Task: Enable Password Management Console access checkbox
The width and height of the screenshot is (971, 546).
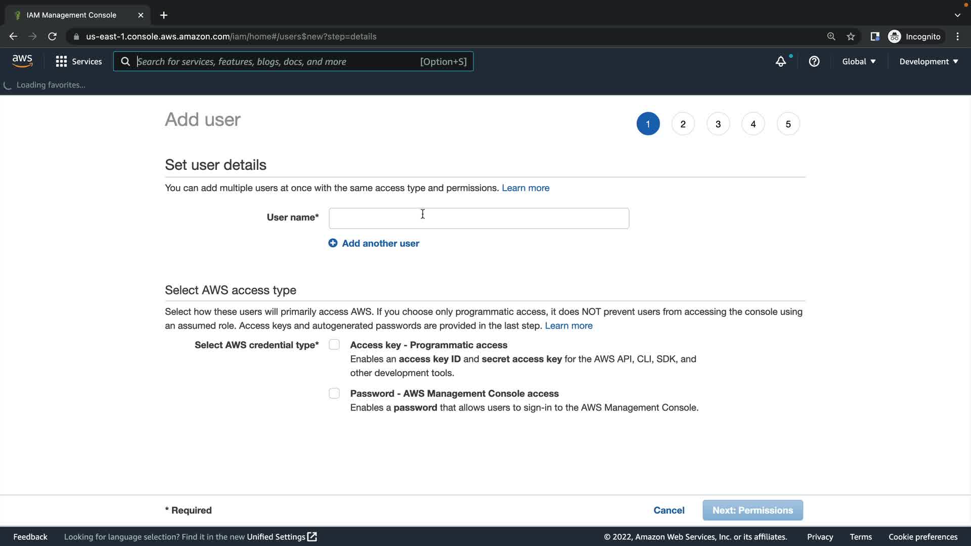Action: pos(334,393)
